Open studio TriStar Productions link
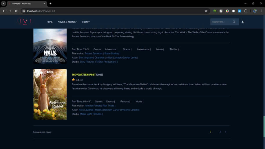 (106, 62)
